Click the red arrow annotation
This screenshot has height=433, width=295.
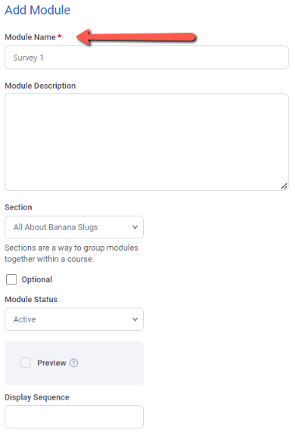click(x=135, y=37)
